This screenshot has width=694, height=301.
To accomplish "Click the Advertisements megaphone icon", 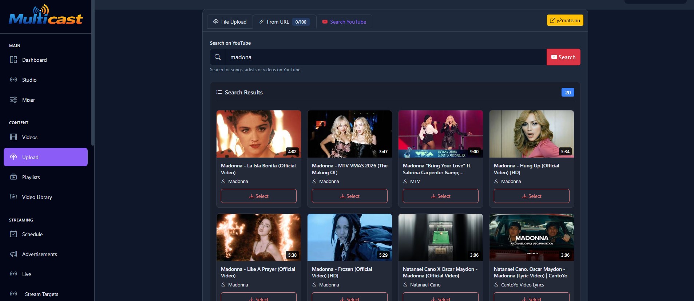I will click(13, 254).
